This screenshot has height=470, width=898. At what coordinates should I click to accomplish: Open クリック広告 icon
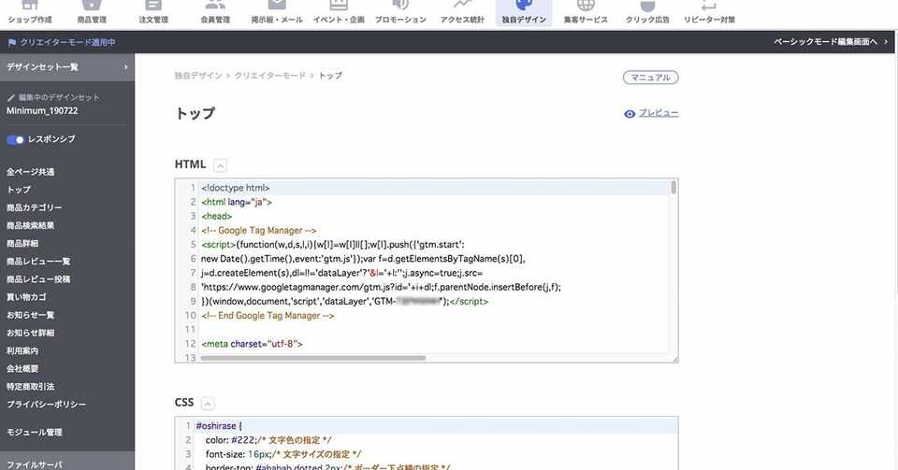pos(647,11)
